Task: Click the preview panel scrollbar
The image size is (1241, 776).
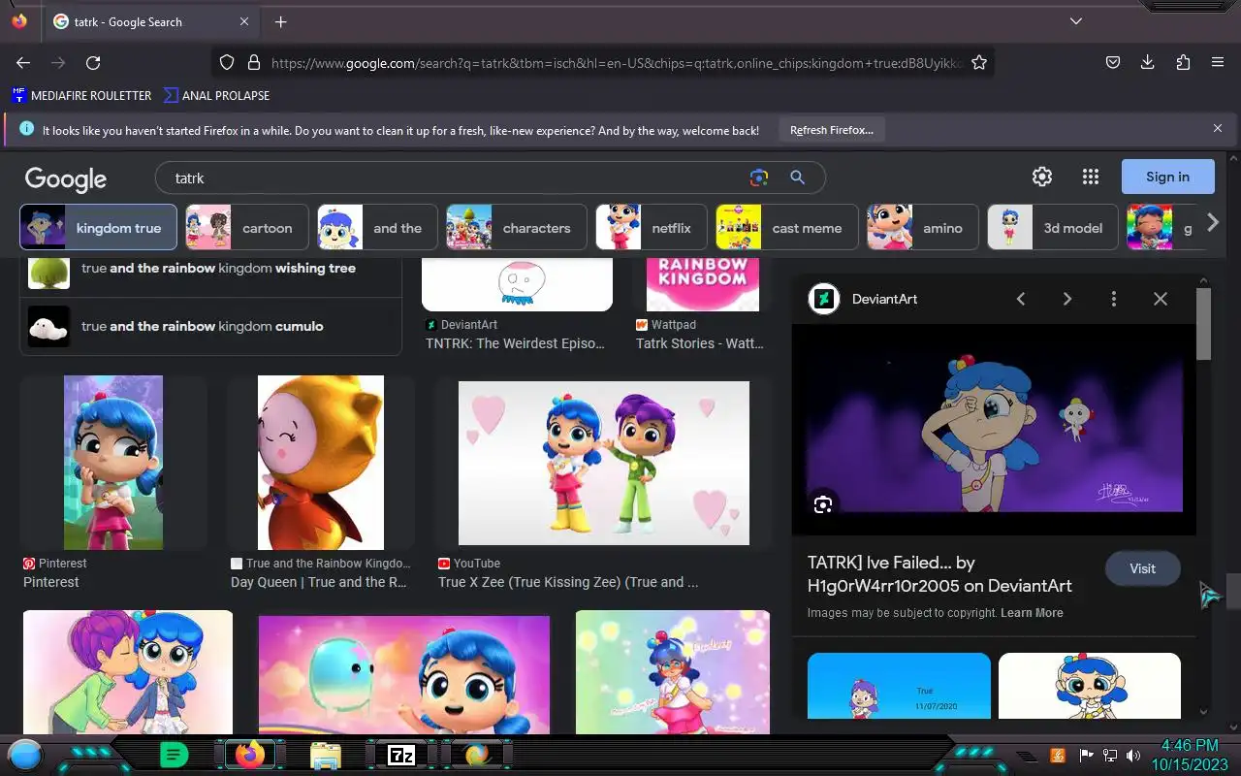Action: coord(1204,324)
